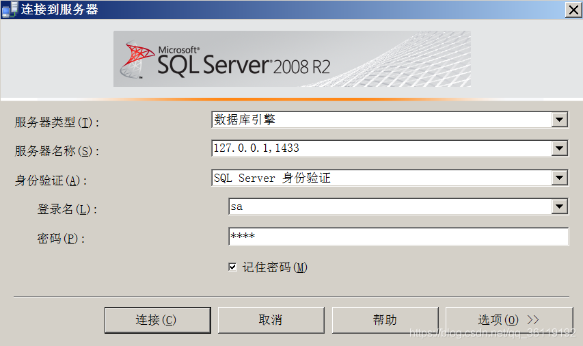This screenshot has height=346, width=583.
Task: Expand options with 选项(O) >> button
Action: 509,320
